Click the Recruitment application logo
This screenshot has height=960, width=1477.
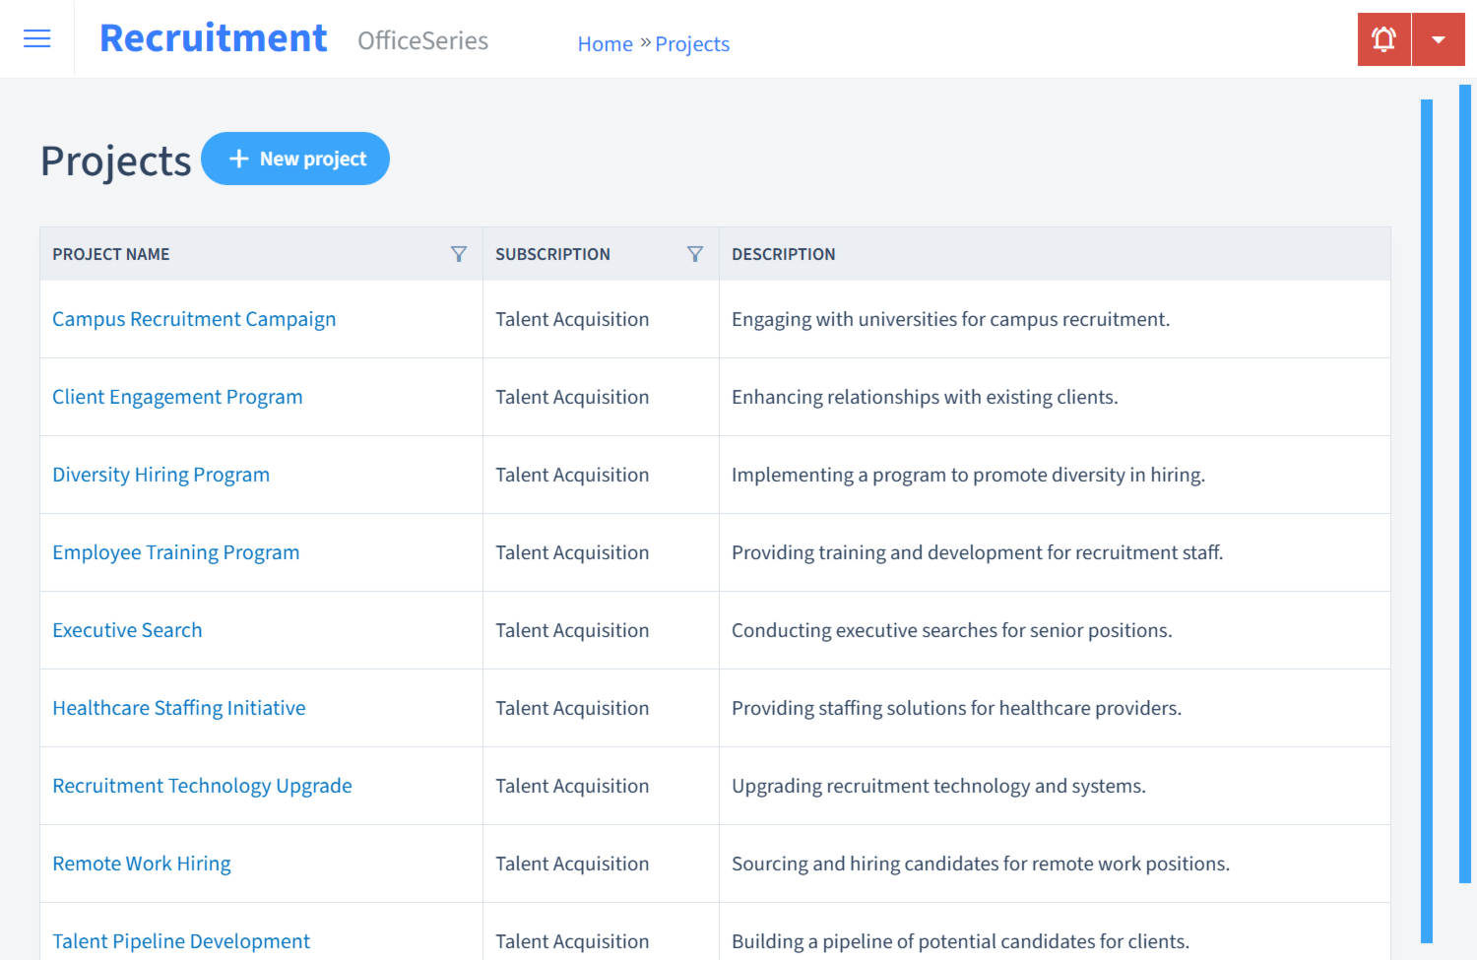213,36
